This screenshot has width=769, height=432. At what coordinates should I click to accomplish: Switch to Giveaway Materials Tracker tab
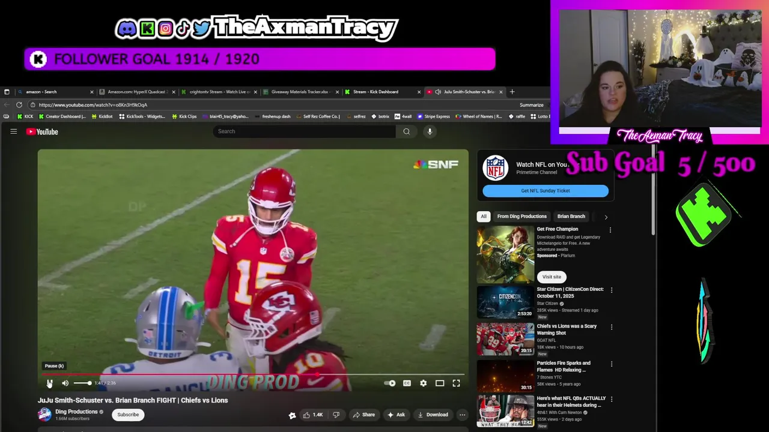click(x=300, y=92)
